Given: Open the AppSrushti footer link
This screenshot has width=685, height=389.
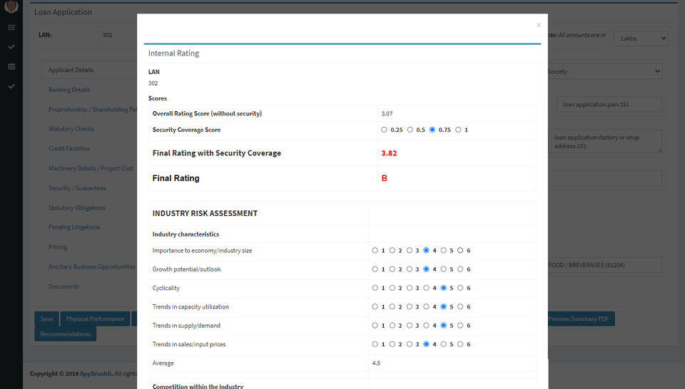Looking at the screenshot, I should (x=96, y=374).
